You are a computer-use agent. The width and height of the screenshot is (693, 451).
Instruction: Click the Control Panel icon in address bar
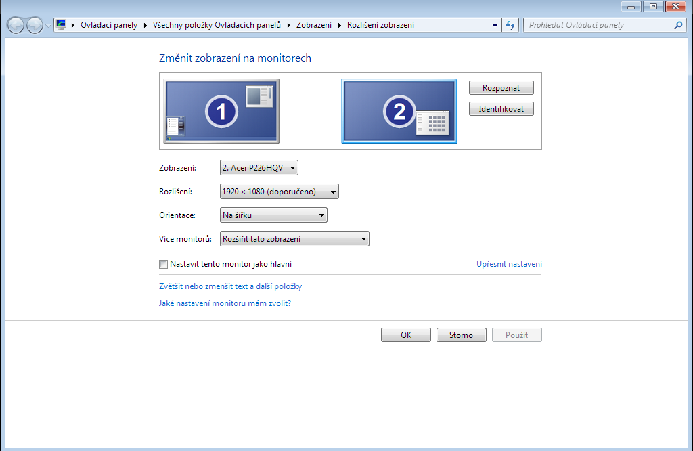point(62,25)
